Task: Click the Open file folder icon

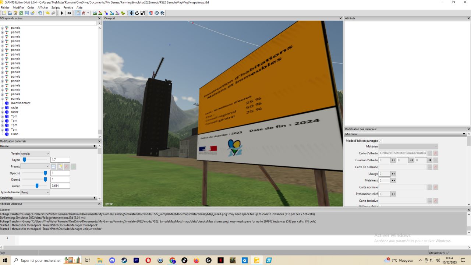Action: 10,13
